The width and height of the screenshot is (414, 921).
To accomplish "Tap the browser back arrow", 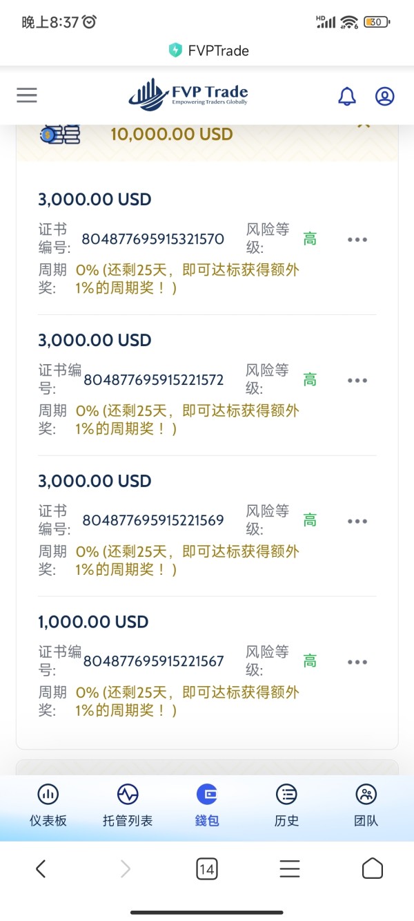I will [x=41, y=868].
